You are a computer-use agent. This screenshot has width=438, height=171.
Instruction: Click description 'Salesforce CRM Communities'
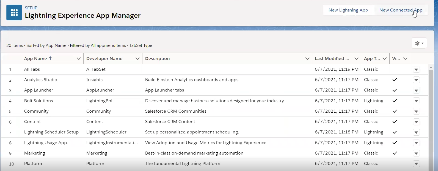(x=176, y=111)
